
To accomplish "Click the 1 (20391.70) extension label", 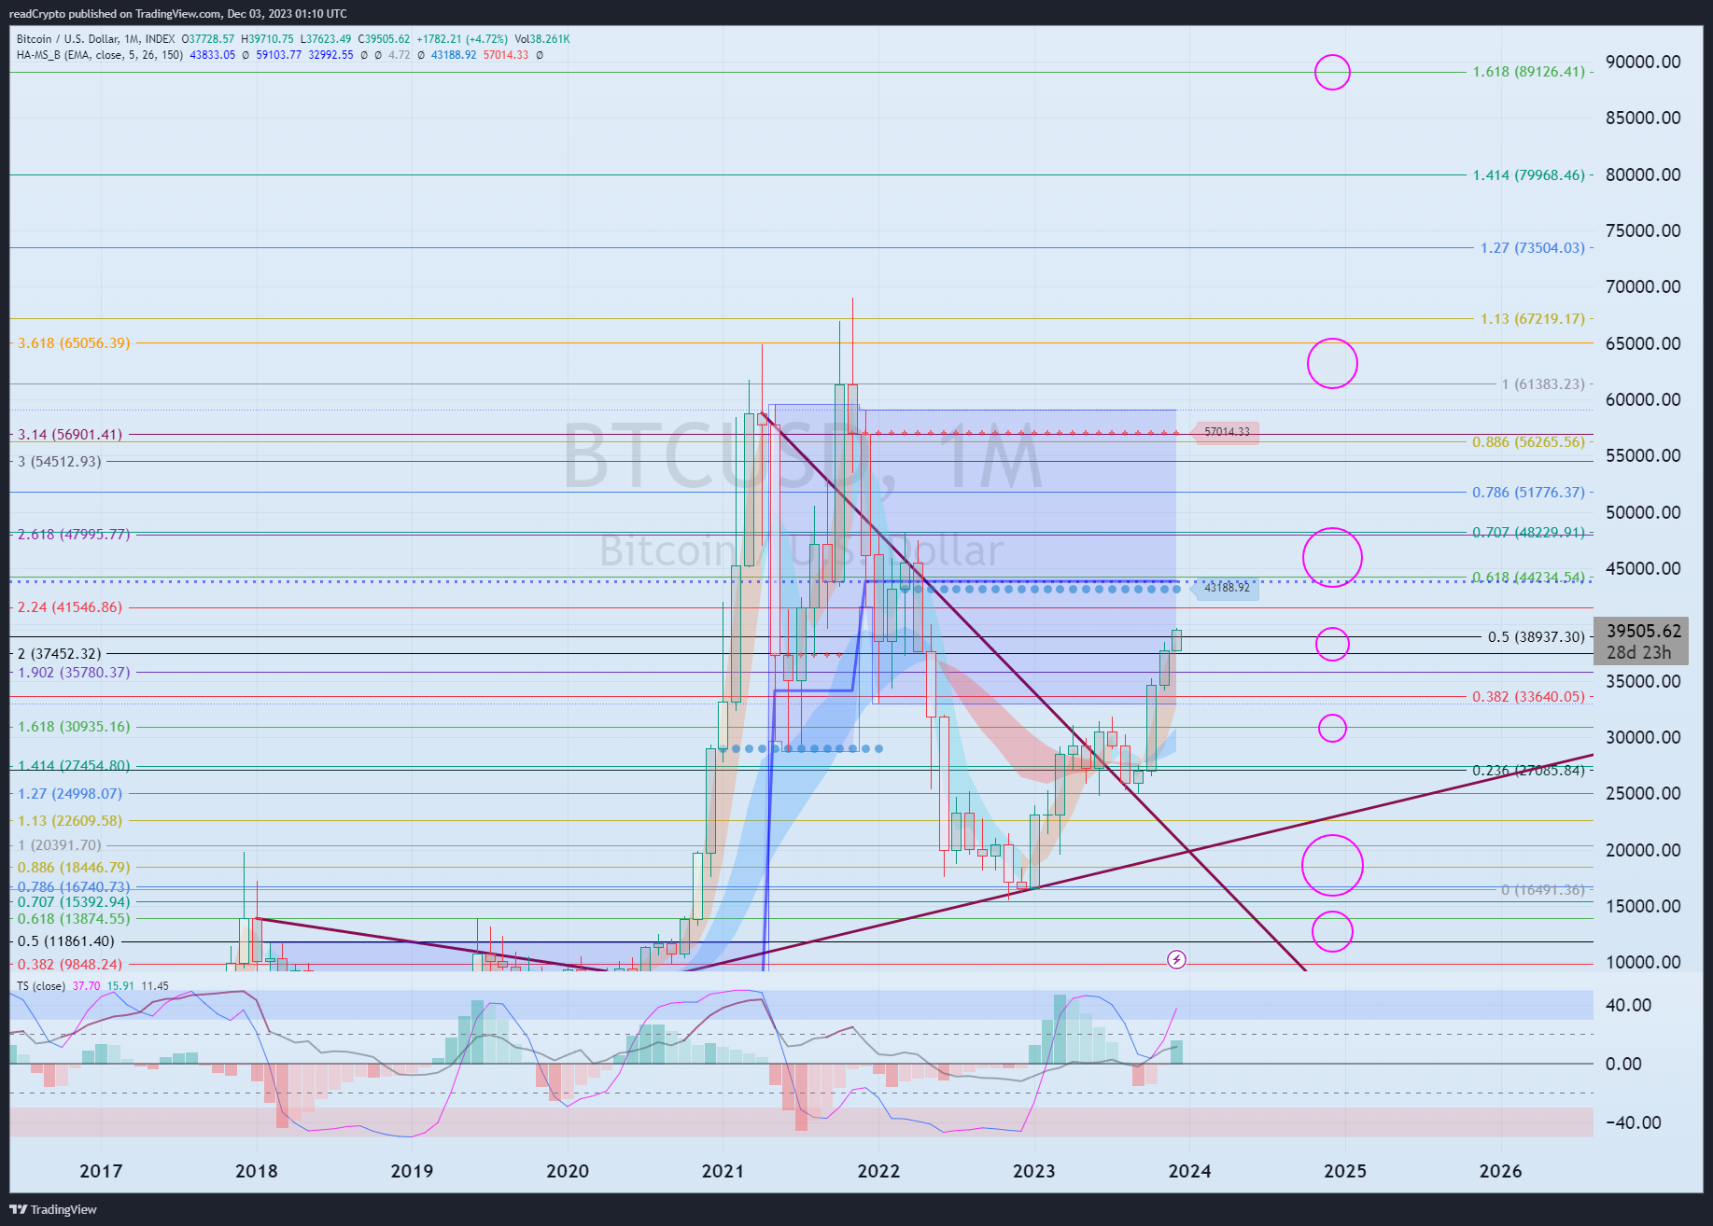I will tap(60, 844).
